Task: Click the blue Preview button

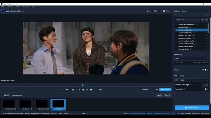Action: [x=166, y=89]
